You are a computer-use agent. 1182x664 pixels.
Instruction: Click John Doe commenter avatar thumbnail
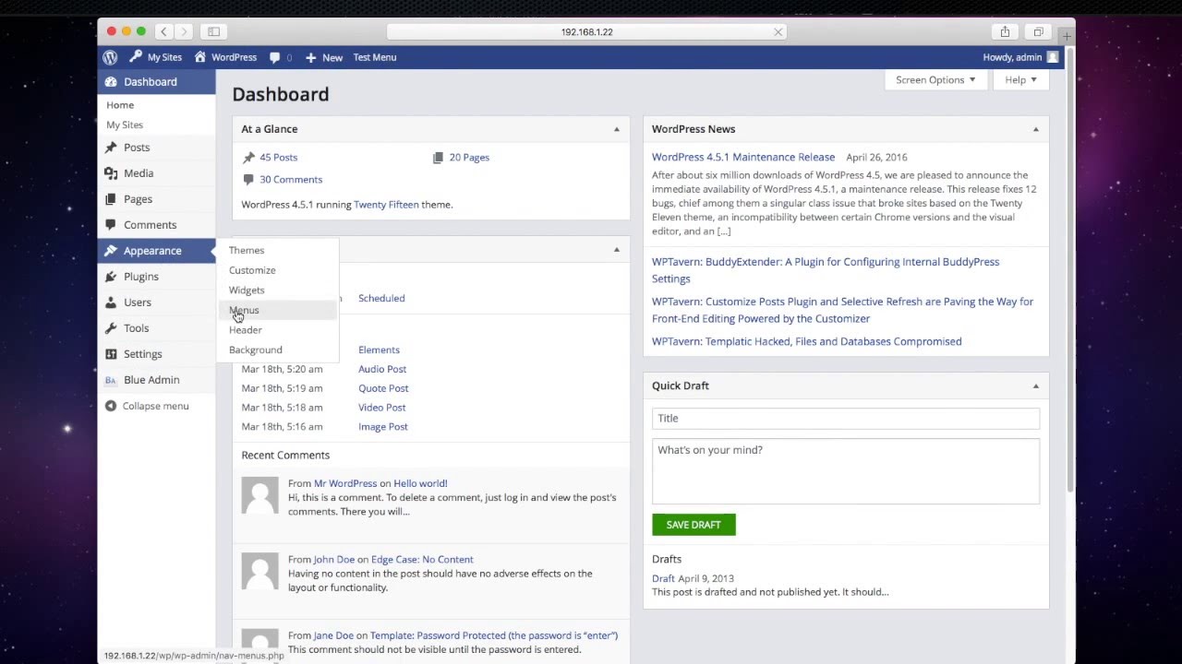(x=259, y=572)
